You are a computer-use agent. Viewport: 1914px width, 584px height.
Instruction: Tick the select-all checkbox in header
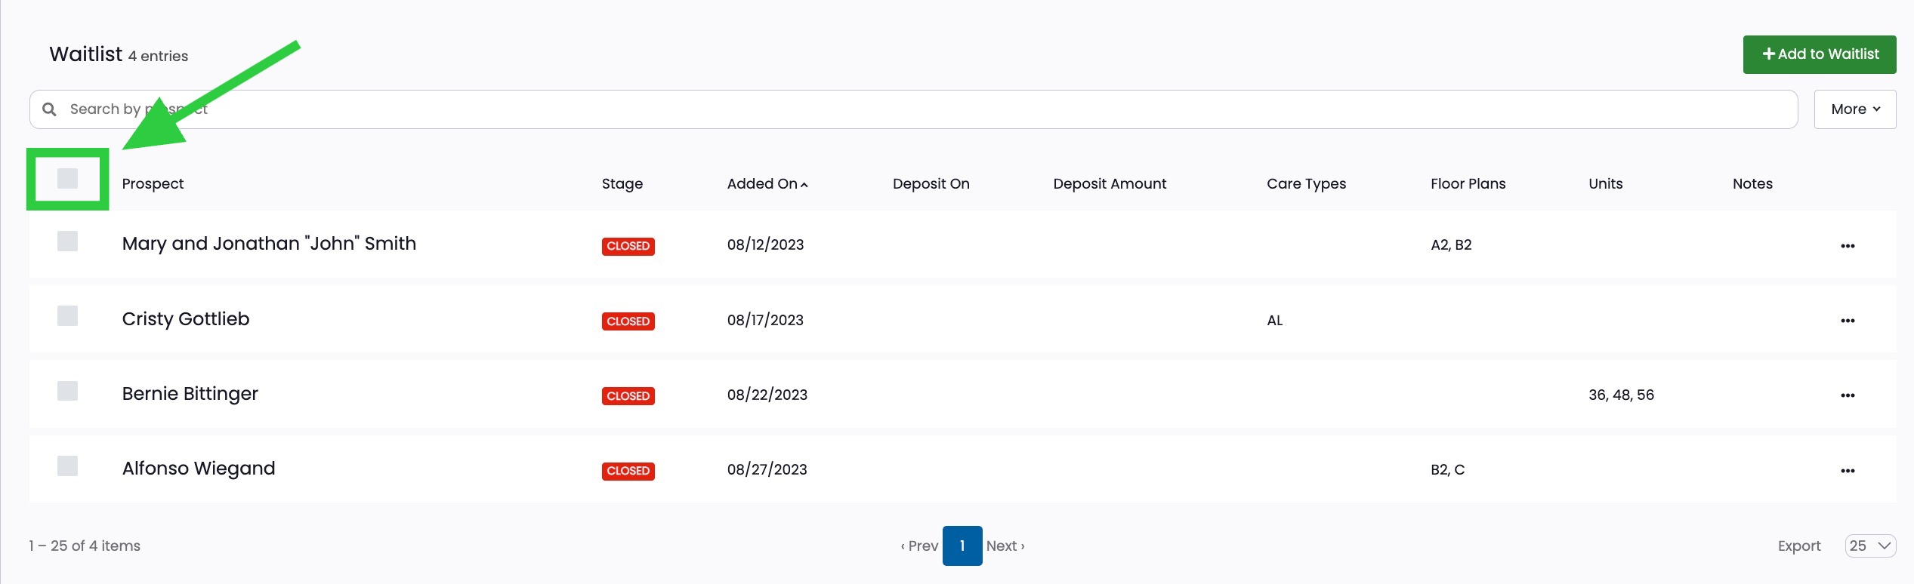point(68,179)
